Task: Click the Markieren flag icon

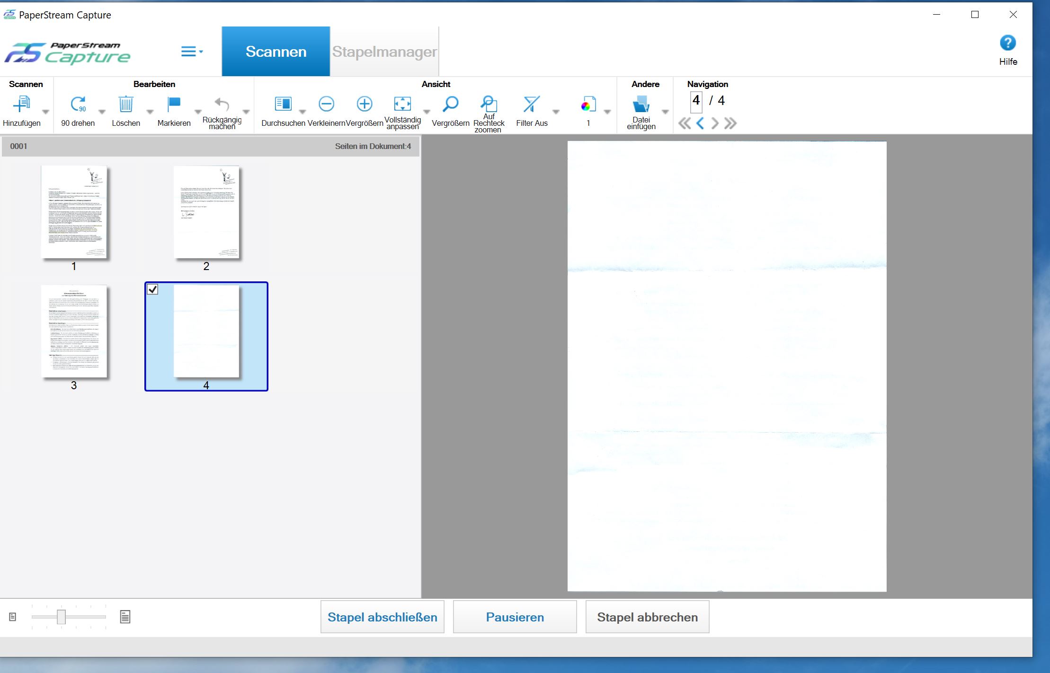Action: [x=174, y=104]
